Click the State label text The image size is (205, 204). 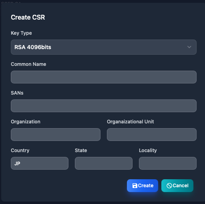pyautogui.click(x=81, y=151)
